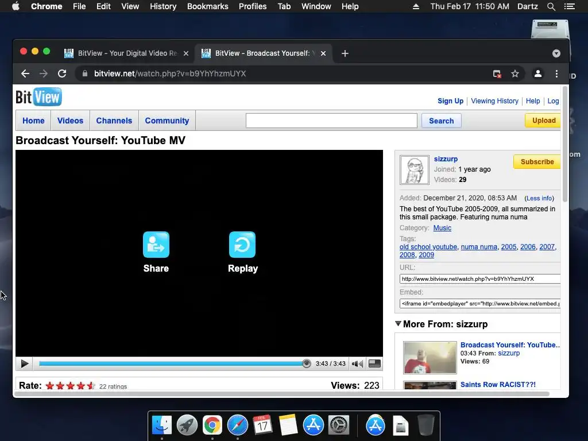
Task: Open the Music category link
Action: click(442, 228)
